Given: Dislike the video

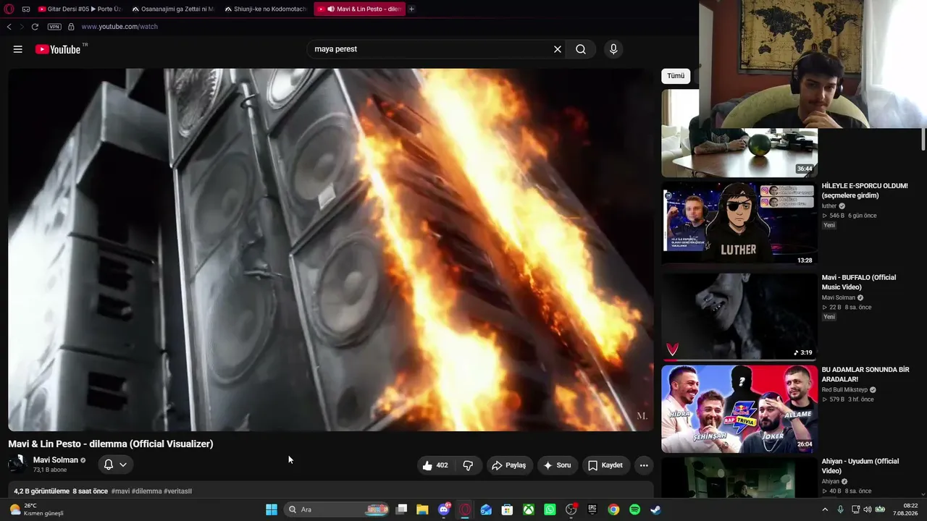Looking at the screenshot, I should (468, 465).
